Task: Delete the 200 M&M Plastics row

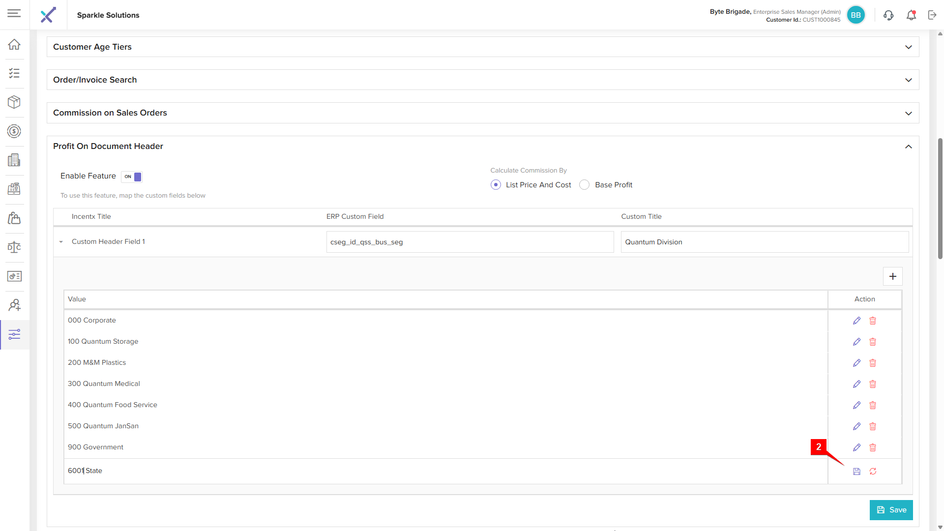Action: point(873,363)
